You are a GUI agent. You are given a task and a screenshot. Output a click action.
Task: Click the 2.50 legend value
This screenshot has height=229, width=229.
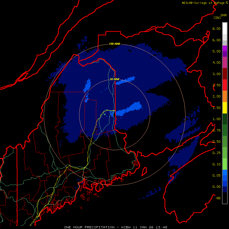point(217,85)
